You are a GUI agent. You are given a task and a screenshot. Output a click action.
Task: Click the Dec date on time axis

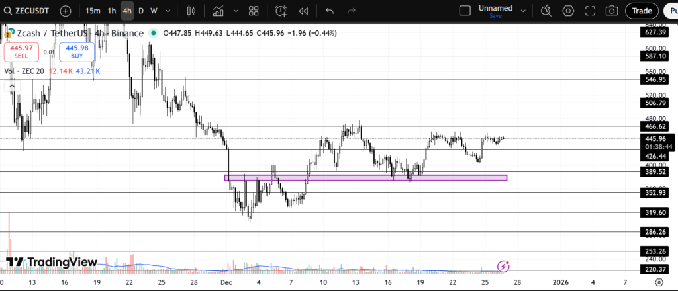pyautogui.click(x=226, y=282)
